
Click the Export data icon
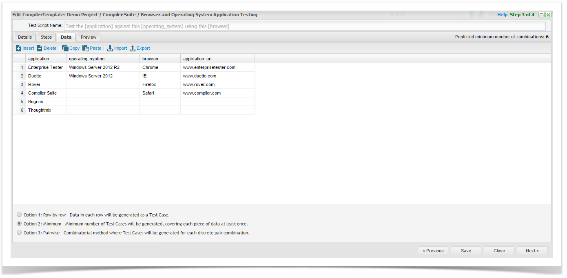(x=133, y=48)
